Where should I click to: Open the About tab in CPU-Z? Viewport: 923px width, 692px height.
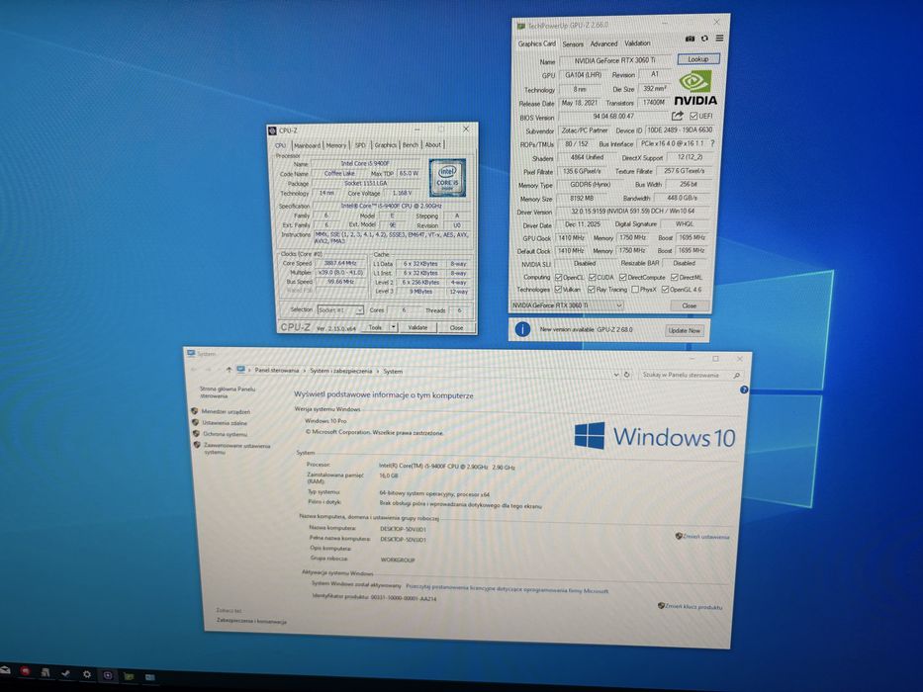(x=433, y=144)
